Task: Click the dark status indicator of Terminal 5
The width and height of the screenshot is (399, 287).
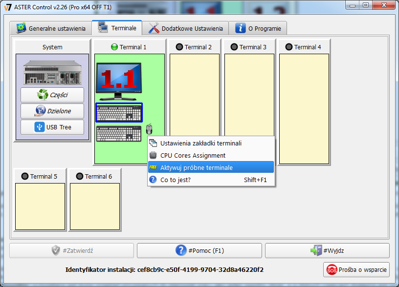Action: (25, 176)
